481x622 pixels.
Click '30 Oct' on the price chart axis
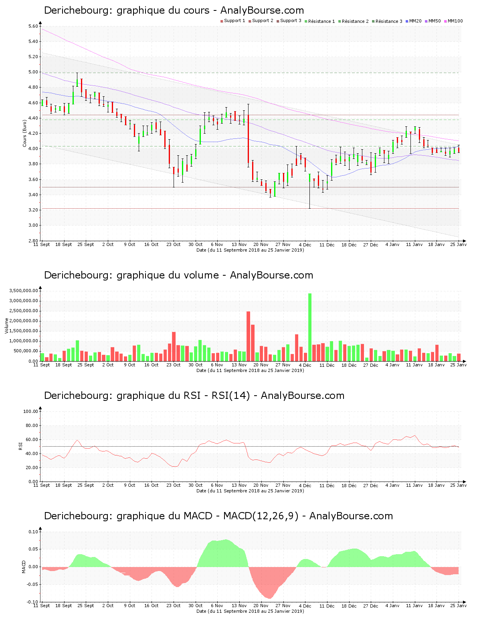196,244
